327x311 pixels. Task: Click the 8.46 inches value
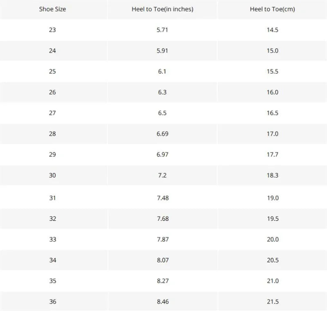coord(162,302)
